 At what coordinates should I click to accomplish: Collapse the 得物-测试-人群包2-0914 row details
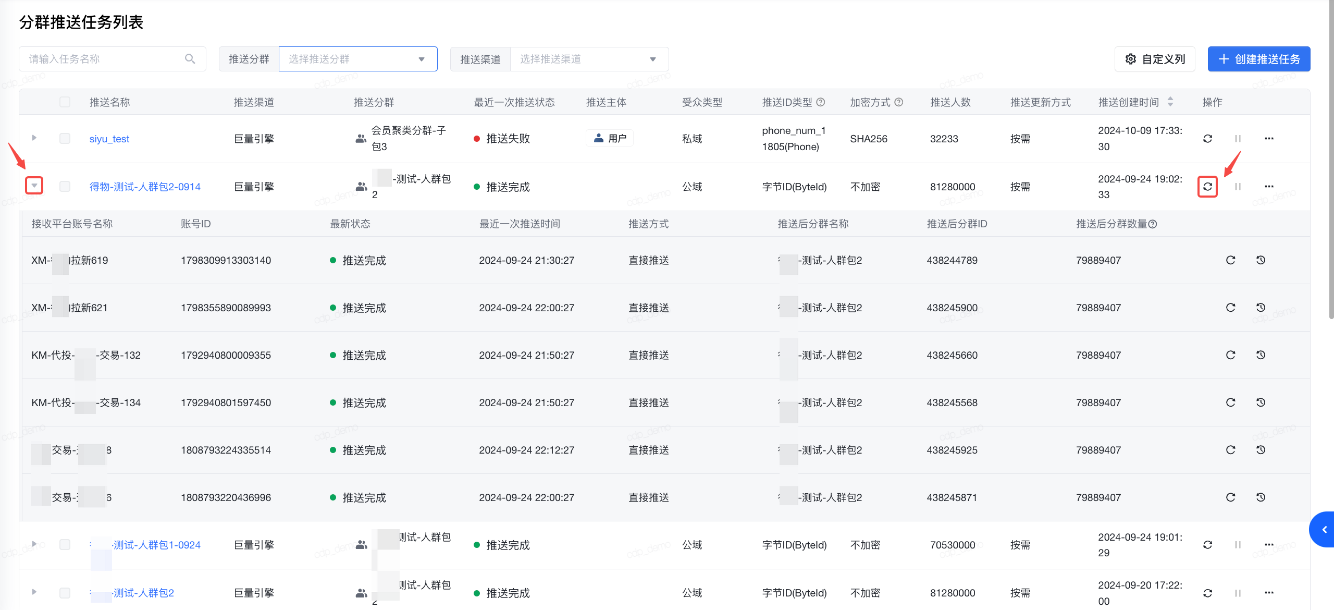[34, 186]
